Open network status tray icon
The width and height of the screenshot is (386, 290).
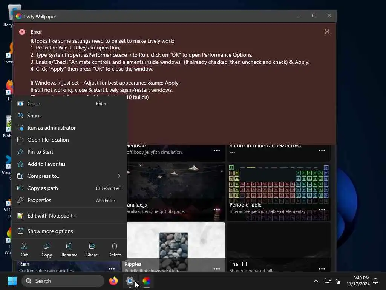pos(328,281)
